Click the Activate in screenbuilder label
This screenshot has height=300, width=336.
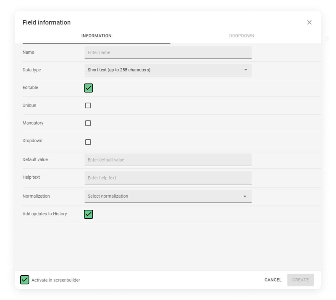click(x=56, y=280)
